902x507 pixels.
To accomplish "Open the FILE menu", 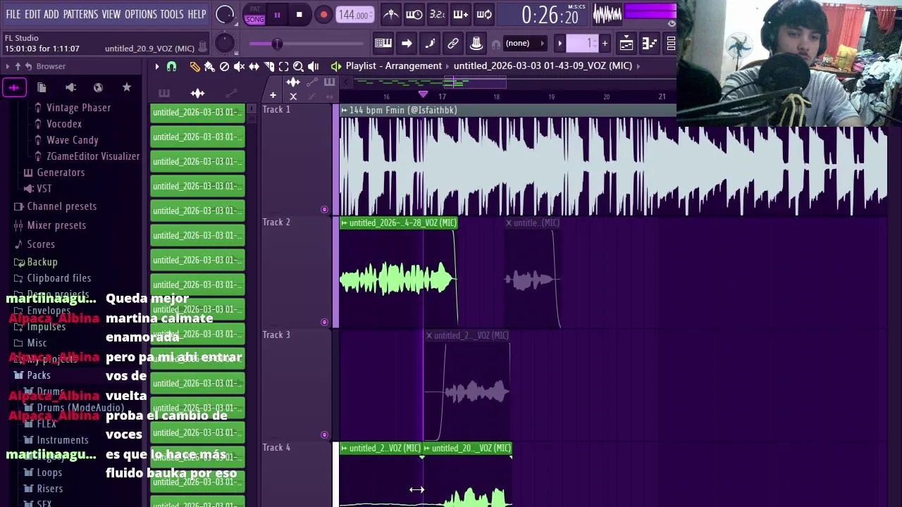I will click(13, 14).
